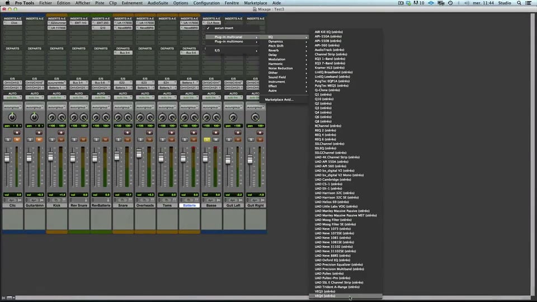Open automation mode dropdown on Clic track
This screenshot has width=537, height=302.
point(13,97)
